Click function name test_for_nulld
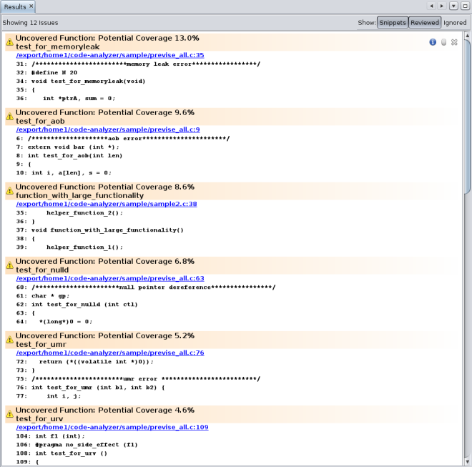This screenshot has height=467, width=472. tap(42, 270)
